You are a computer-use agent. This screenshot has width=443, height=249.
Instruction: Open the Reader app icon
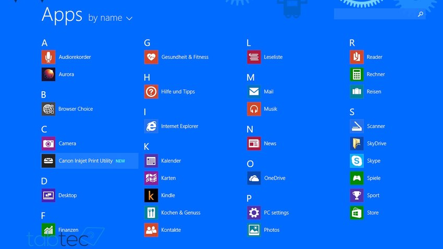(356, 57)
